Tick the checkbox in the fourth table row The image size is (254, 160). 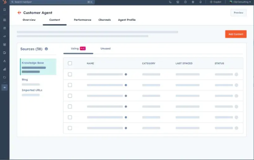click(70, 106)
